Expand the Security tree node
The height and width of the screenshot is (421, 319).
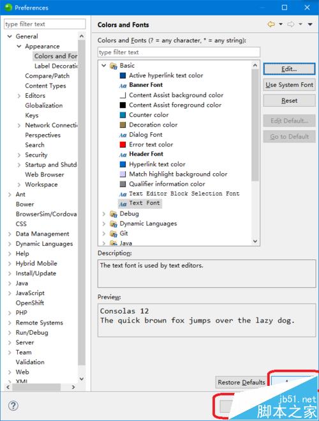coord(19,155)
